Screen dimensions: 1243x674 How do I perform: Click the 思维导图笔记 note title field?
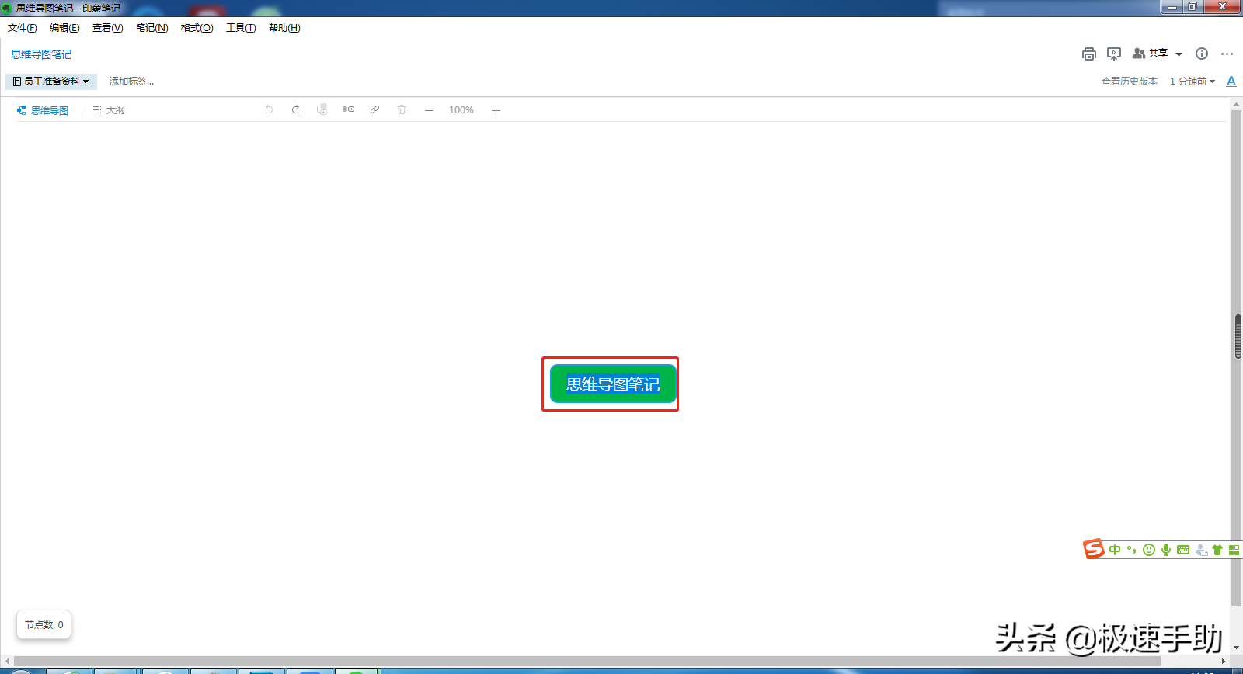[41, 54]
